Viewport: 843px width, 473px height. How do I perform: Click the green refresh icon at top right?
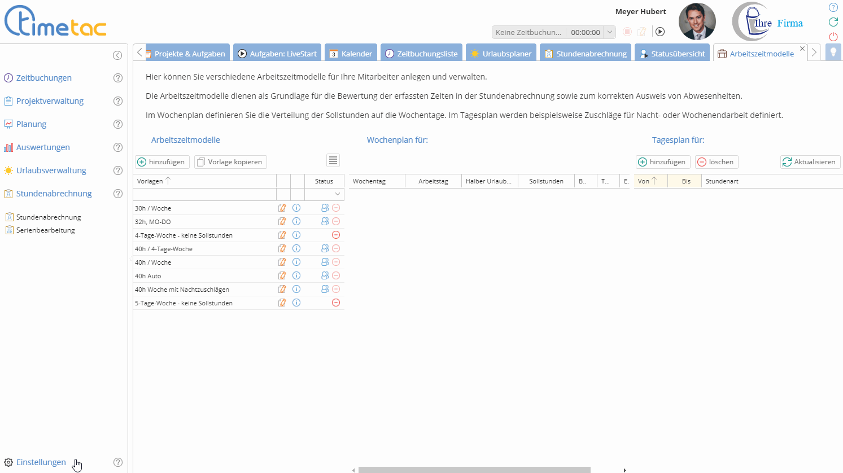coord(833,22)
